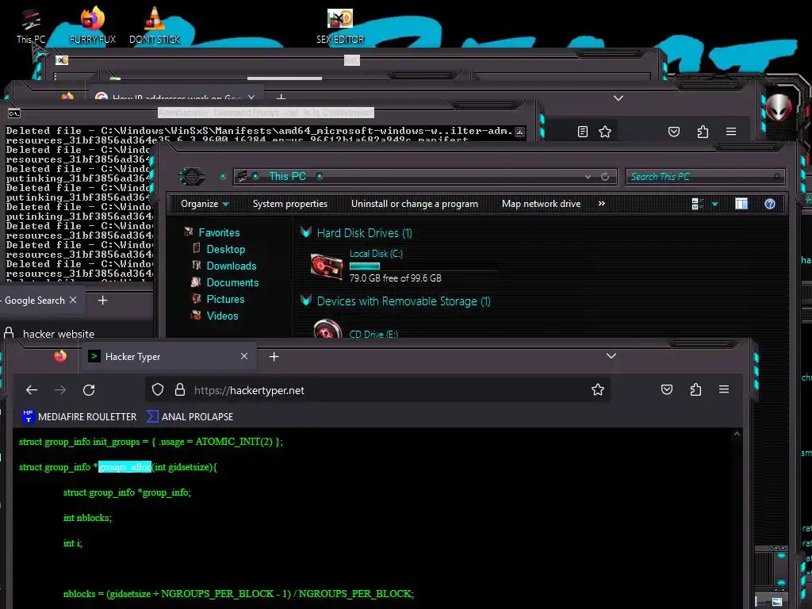The width and height of the screenshot is (812, 609).
Task: Click Search This PC field
Action: [x=704, y=177]
